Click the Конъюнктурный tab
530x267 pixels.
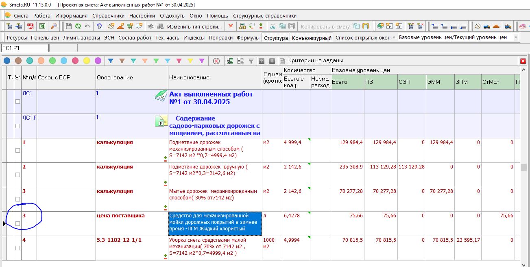[312, 38]
